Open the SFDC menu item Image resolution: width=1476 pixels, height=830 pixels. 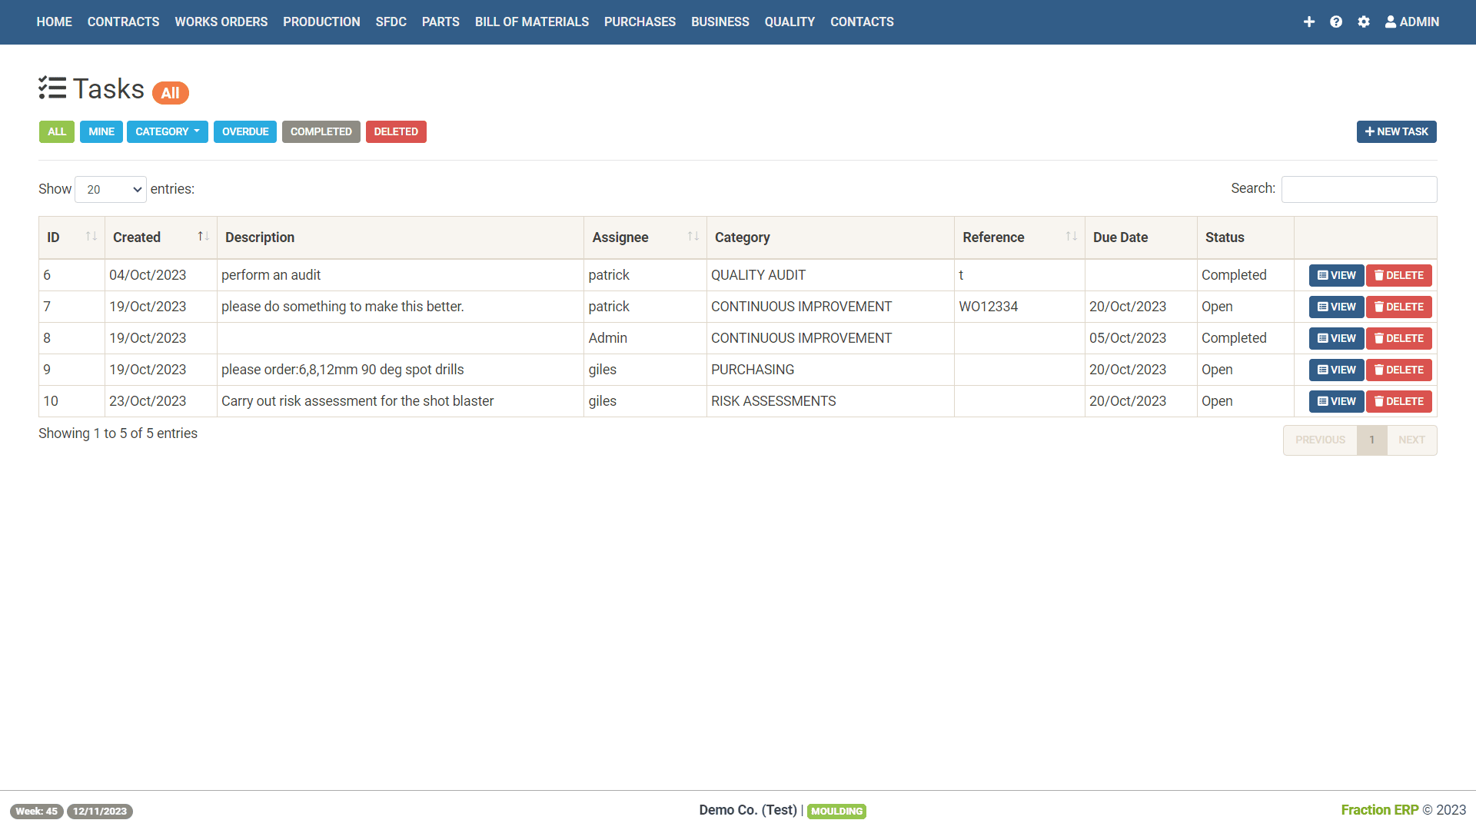click(391, 22)
